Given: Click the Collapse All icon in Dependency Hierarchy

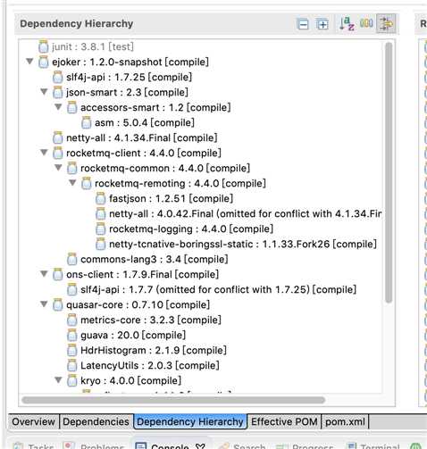Looking at the screenshot, I should tap(303, 24).
